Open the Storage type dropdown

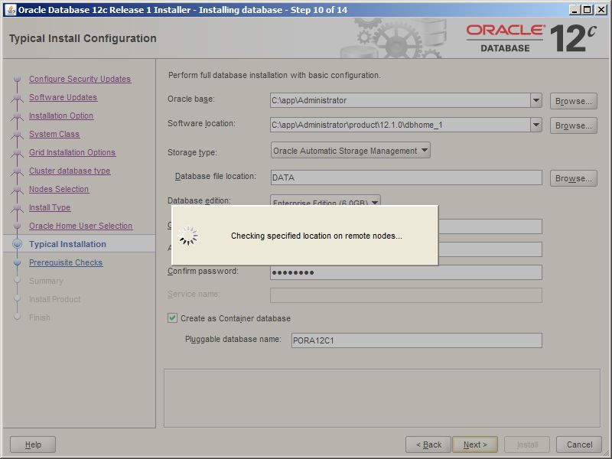350,151
